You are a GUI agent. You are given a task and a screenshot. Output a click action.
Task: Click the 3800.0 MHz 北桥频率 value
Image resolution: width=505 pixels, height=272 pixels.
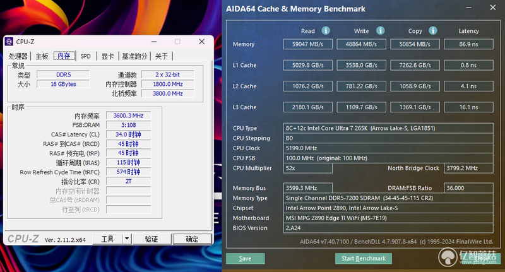[x=168, y=93]
